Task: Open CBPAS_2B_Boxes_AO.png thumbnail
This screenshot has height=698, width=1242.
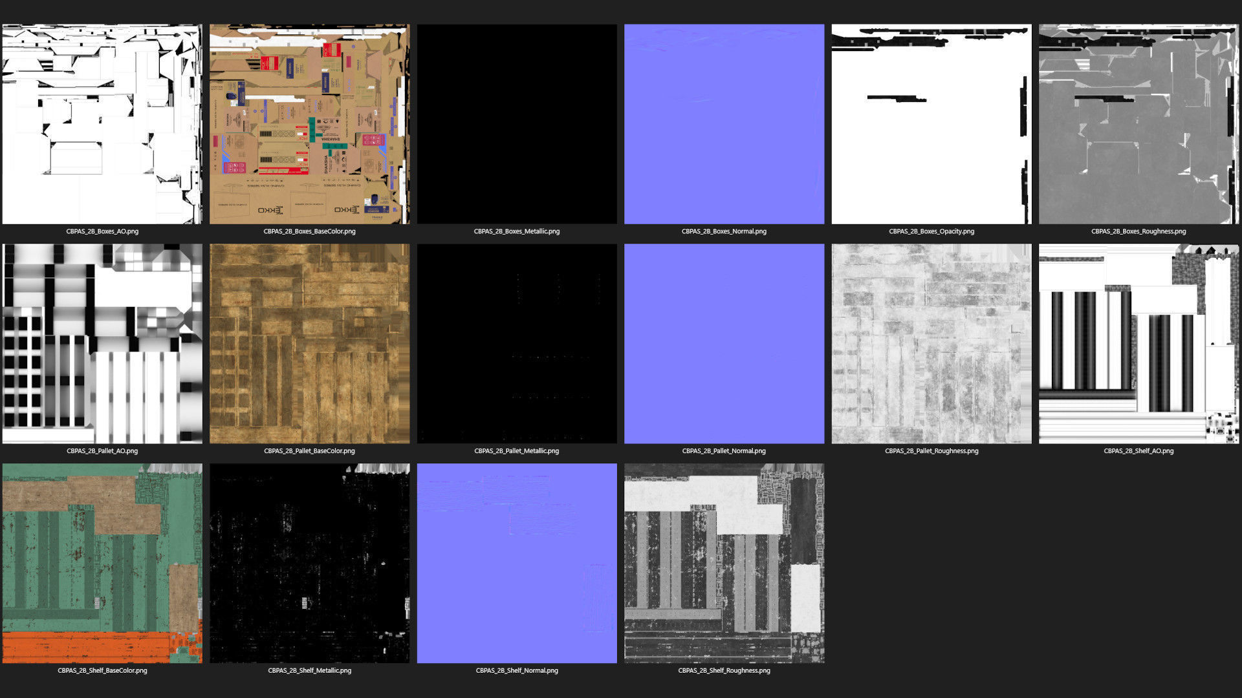Action: coord(102,124)
